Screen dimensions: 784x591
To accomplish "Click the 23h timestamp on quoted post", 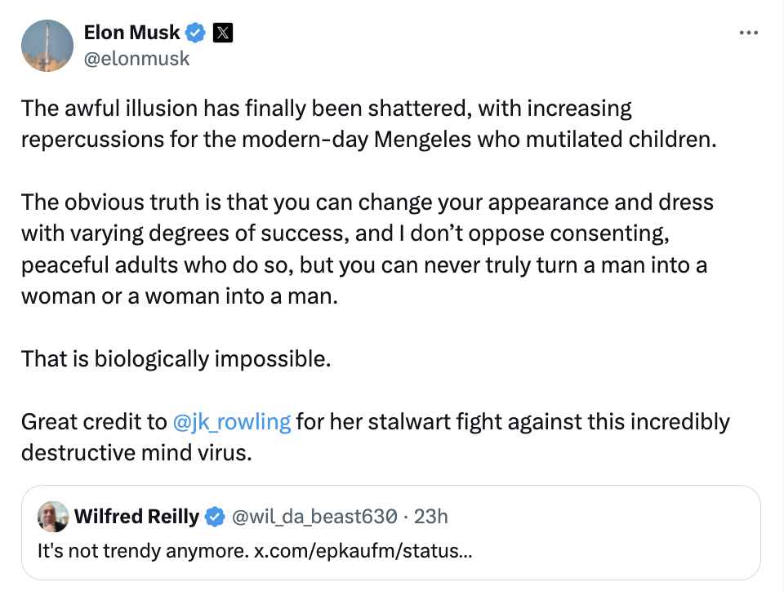I will [x=431, y=517].
